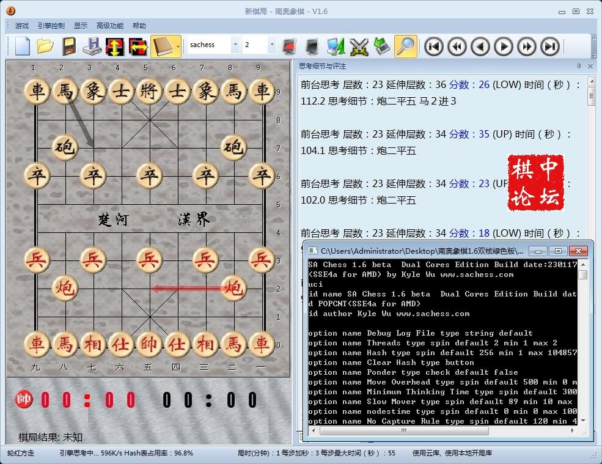The image size is (602, 464).
Task: Click the 使用云库, 使用本地开局库 status text
Action: [452, 453]
